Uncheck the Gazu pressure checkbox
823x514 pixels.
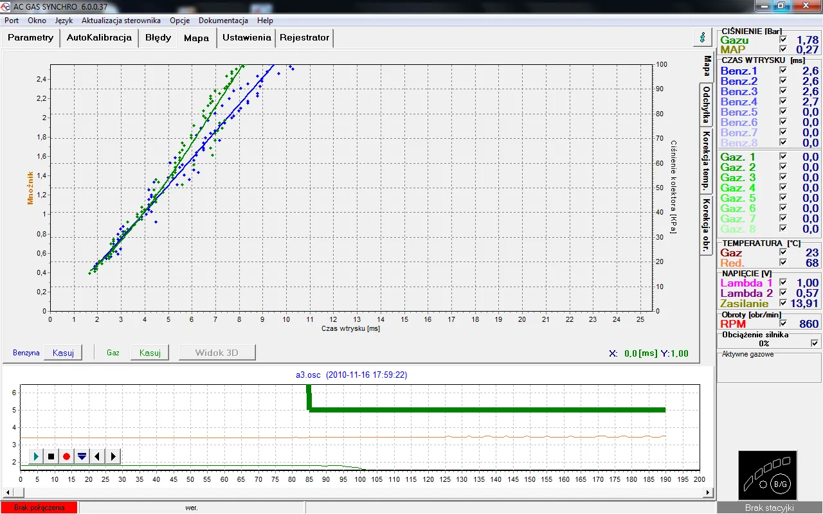click(x=782, y=40)
